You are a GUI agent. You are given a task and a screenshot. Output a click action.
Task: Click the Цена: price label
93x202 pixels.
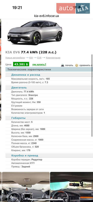pyautogui.click(x=9, y=65)
